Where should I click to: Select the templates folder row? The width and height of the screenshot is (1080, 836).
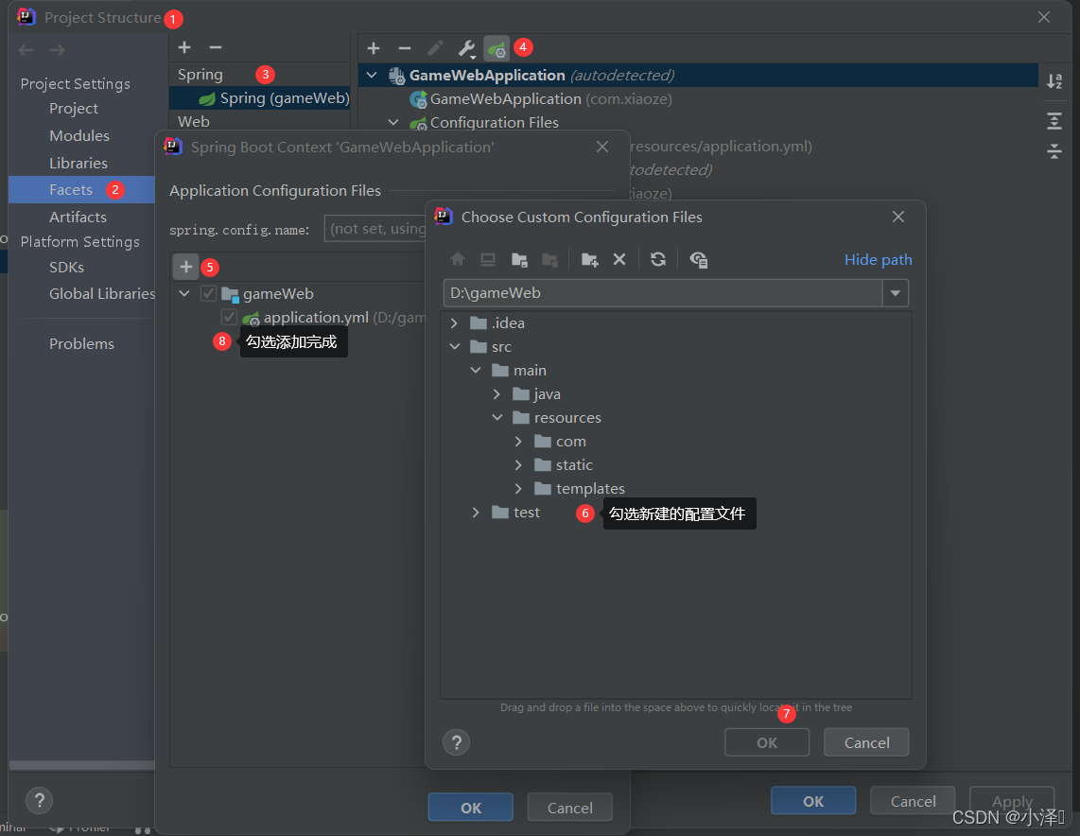coord(675,488)
